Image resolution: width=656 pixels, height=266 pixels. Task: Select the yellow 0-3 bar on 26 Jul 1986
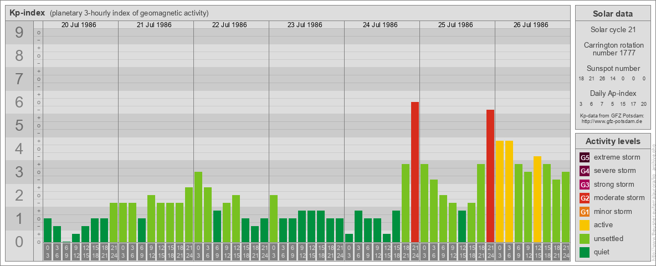pyautogui.click(x=500, y=192)
